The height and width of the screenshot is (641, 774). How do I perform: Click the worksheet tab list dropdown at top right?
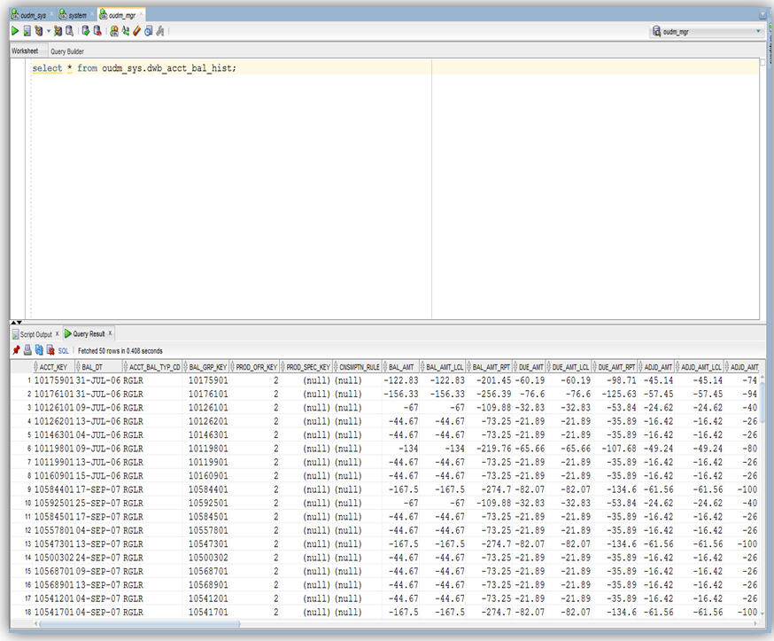coord(762,15)
